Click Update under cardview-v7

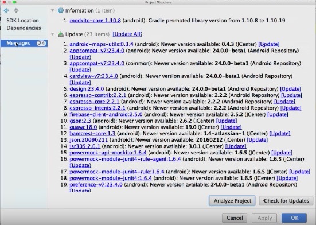(80, 83)
